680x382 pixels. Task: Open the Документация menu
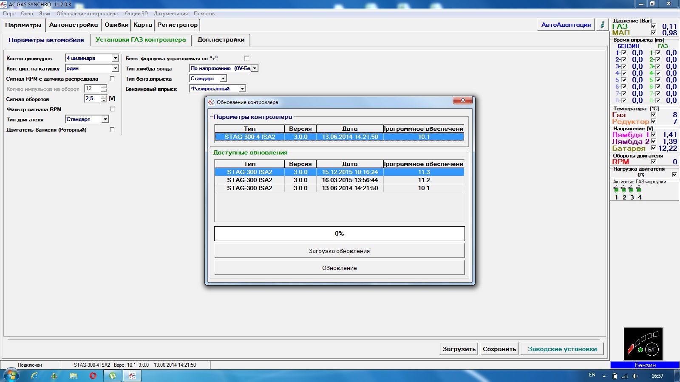coord(171,14)
